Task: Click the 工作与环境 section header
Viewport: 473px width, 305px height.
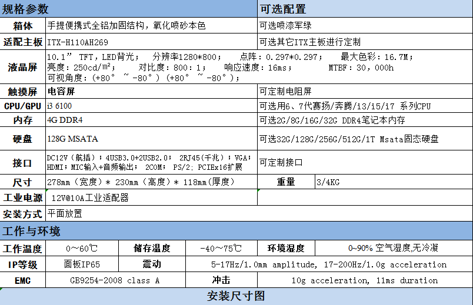Action: coord(235,231)
